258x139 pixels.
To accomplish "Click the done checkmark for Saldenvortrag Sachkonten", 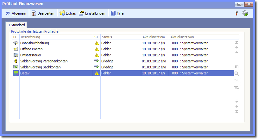I will [x=97, y=67].
